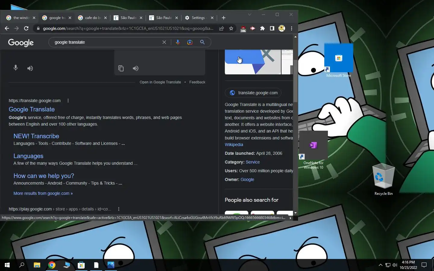Switch to 'the windo' tab
This screenshot has width=434, height=271.
pos(21,18)
